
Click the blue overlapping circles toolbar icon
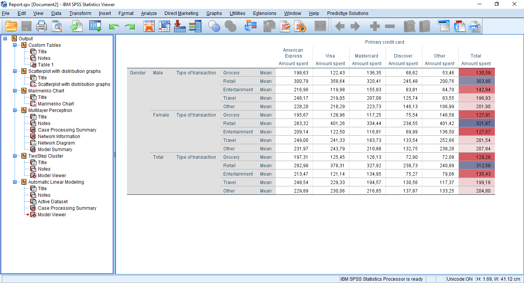(x=214, y=26)
